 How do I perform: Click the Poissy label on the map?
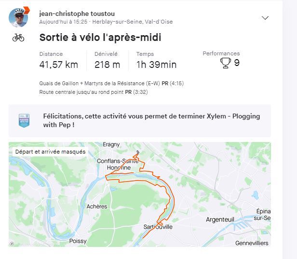(78, 241)
